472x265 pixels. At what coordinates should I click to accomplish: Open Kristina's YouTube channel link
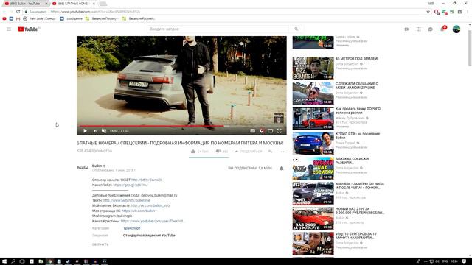153,221
